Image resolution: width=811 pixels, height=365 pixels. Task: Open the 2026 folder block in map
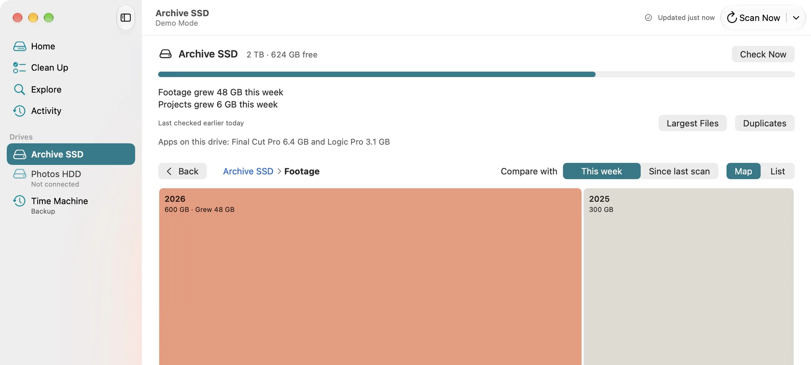[x=370, y=277]
